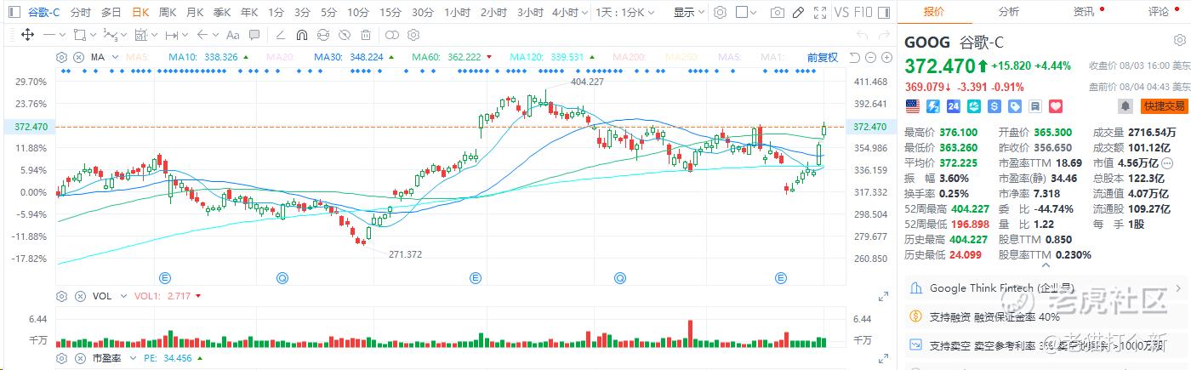Select the move crosshair cursor tool
The height and width of the screenshot is (370, 1191).
pyautogui.click(x=26, y=35)
